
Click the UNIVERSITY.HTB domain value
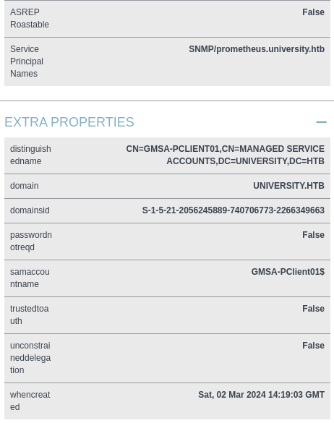tap(288, 186)
